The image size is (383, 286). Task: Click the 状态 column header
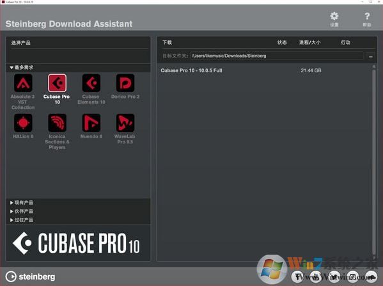pyautogui.click(x=282, y=42)
